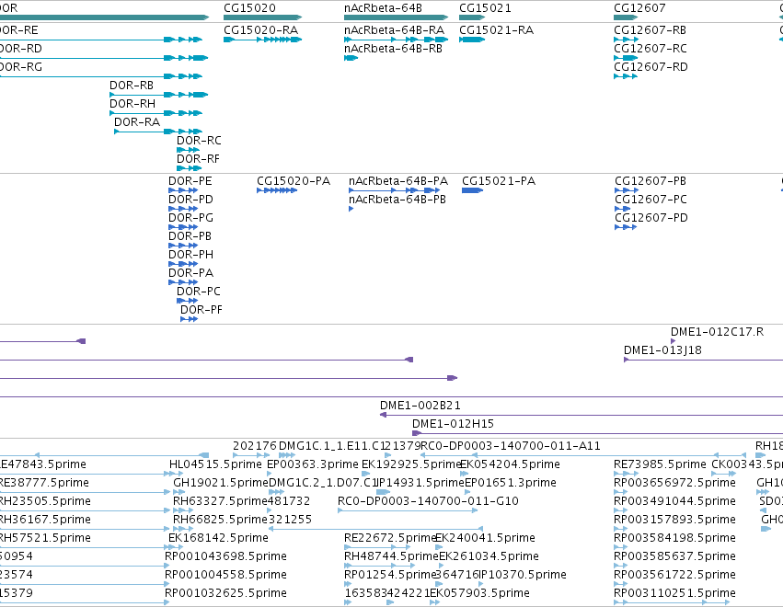The width and height of the screenshot is (783, 607).
Task: Click the DOR-RC transcript label
Action: [199, 141]
